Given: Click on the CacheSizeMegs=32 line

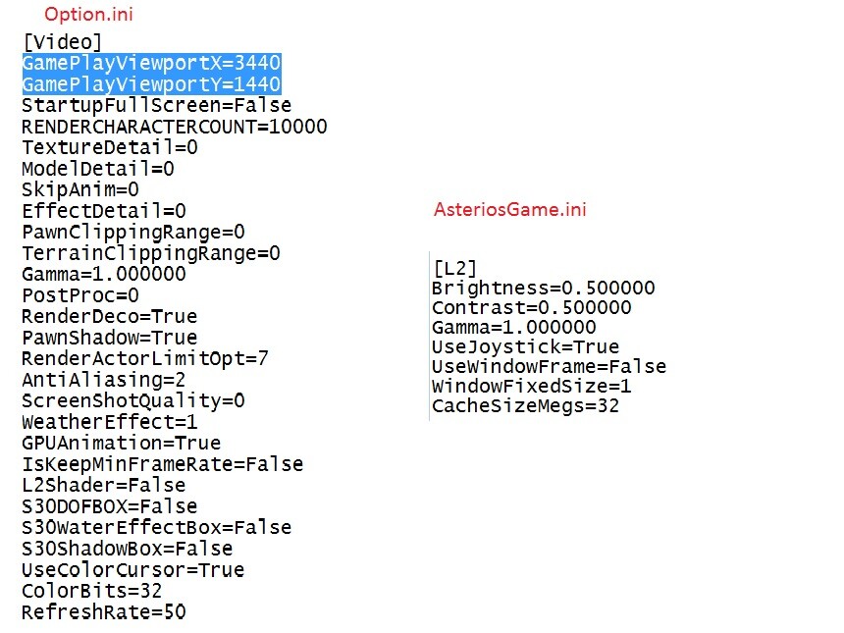Looking at the screenshot, I should (525, 406).
